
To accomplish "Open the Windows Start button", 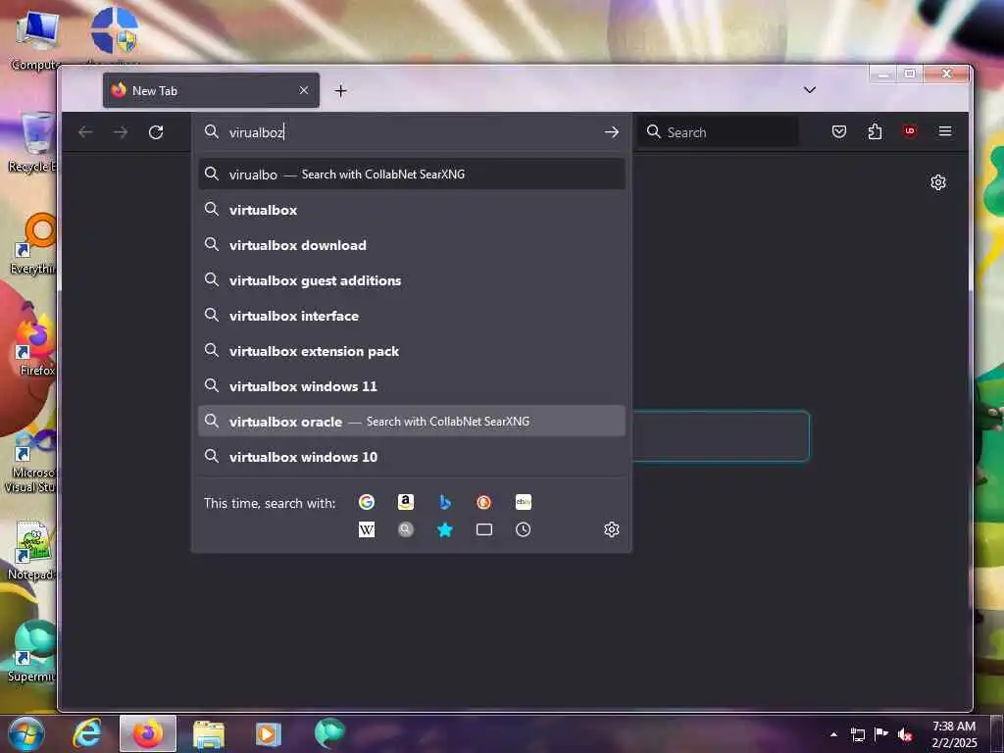I will pyautogui.click(x=26, y=733).
